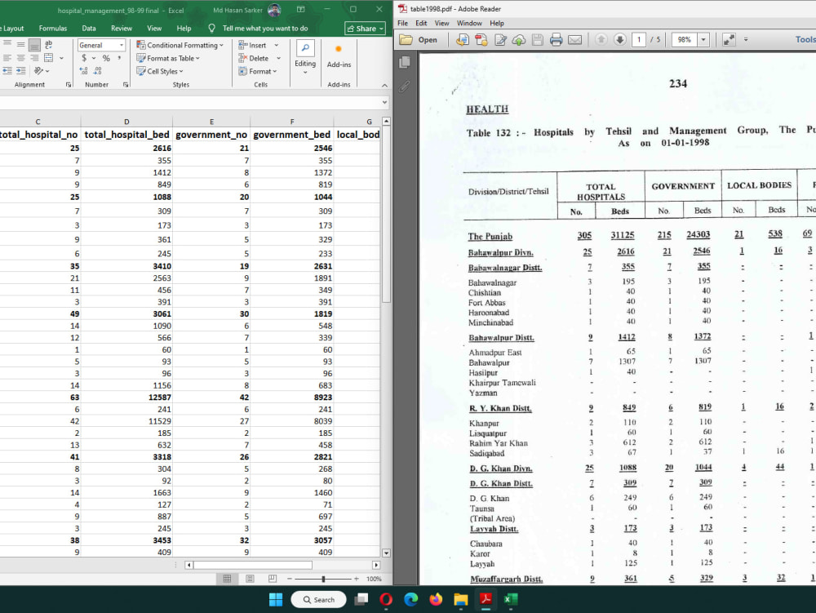
Task: Open File Explorer from taskbar
Action: click(460, 599)
